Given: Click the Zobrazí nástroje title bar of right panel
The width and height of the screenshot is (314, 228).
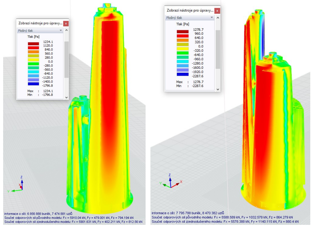Looking at the screenshot, I should pyautogui.click(x=190, y=10).
